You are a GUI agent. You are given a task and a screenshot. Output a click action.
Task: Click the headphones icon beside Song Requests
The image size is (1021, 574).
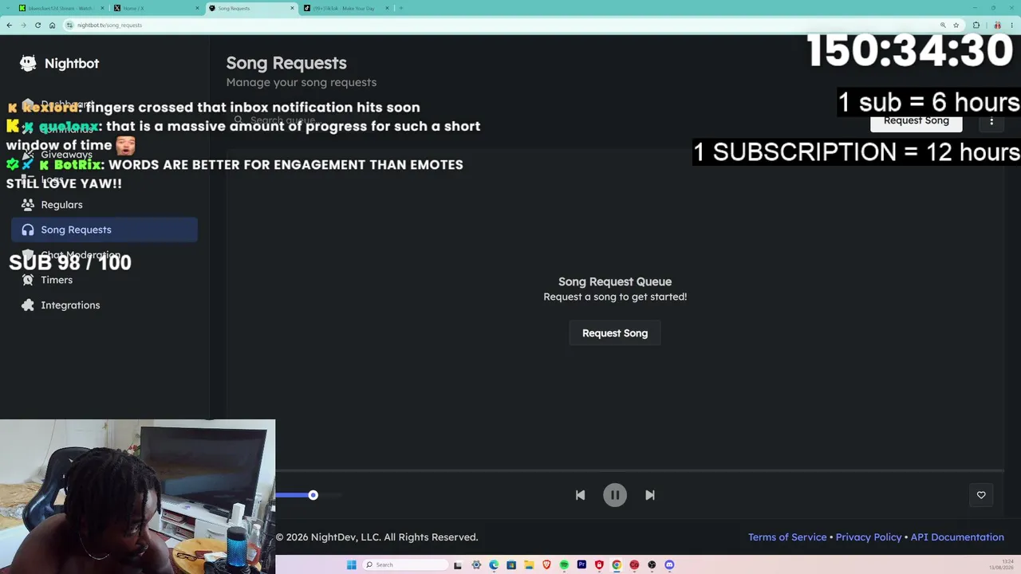click(x=28, y=230)
